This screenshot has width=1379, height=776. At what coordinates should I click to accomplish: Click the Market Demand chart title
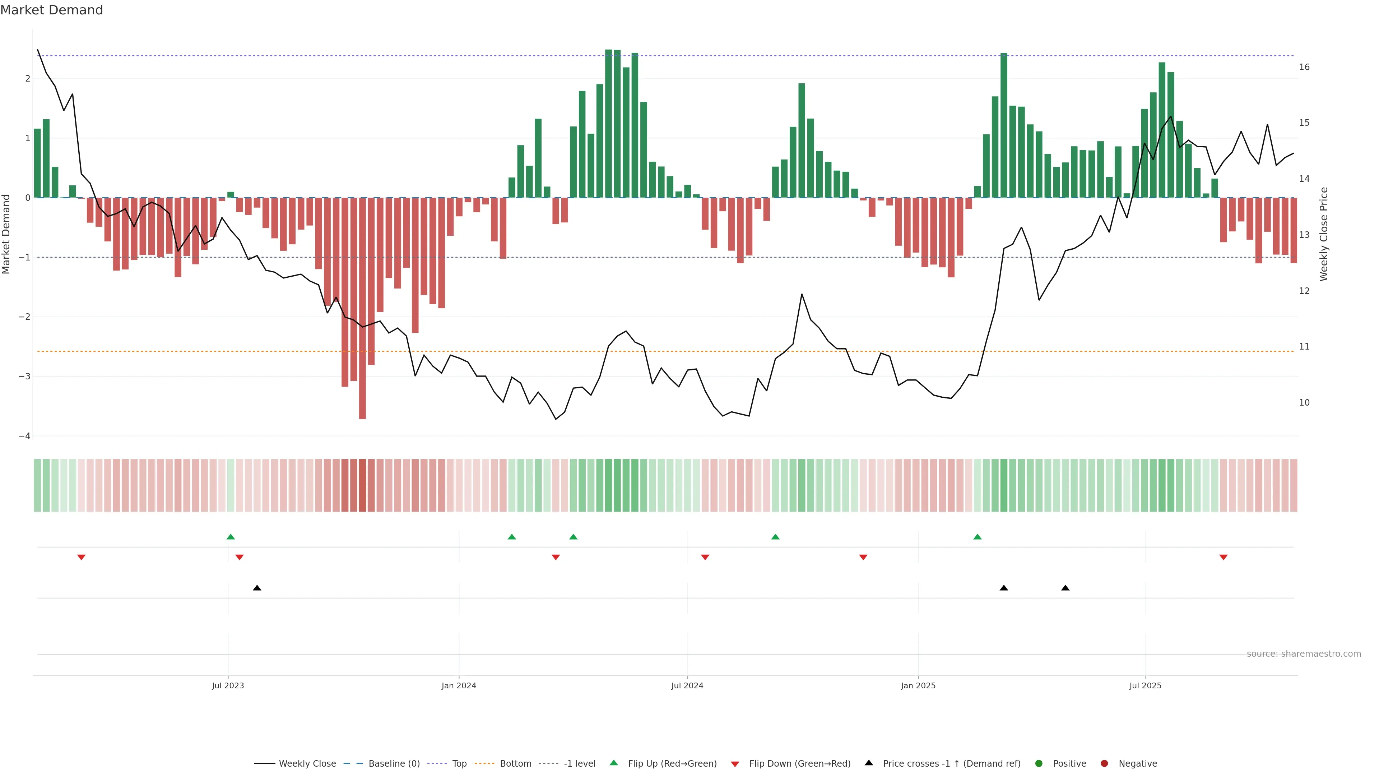click(51, 10)
